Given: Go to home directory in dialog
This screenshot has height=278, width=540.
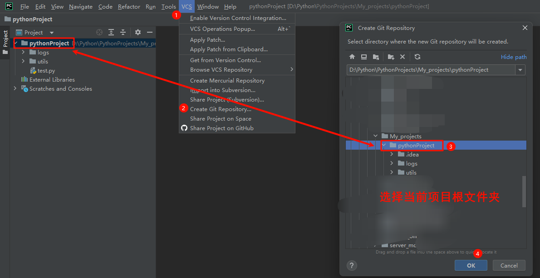Looking at the screenshot, I should click(352, 57).
